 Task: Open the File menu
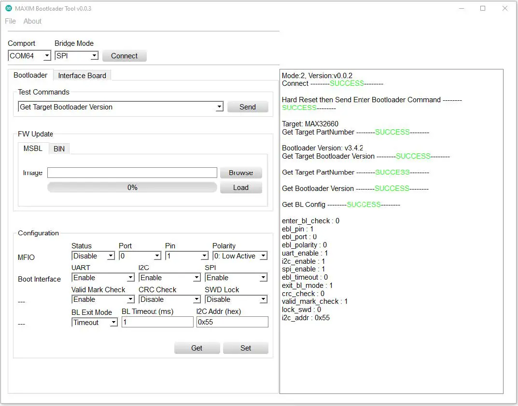click(x=10, y=21)
